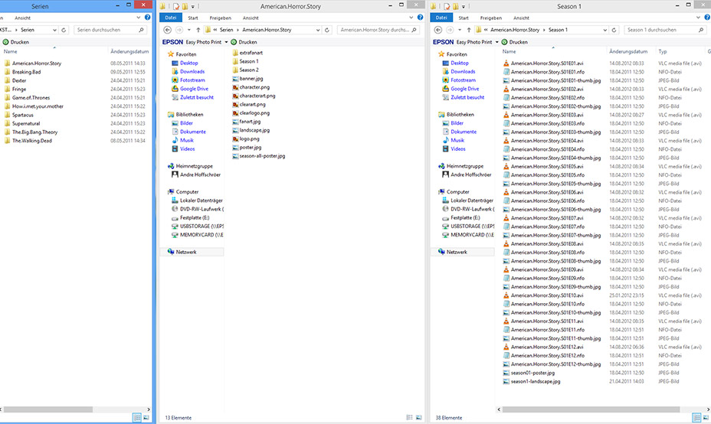The image size is (711, 424).
Task: Open Freigeben tab in American.Horror.Story window
Action: click(221, 18)
